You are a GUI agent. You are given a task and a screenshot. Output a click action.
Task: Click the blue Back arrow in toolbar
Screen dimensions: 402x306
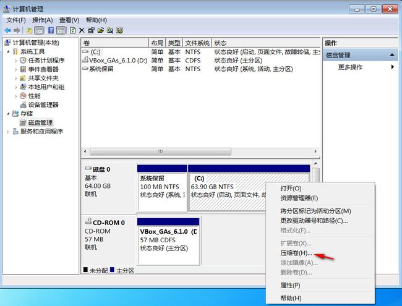tap(7, 30)
